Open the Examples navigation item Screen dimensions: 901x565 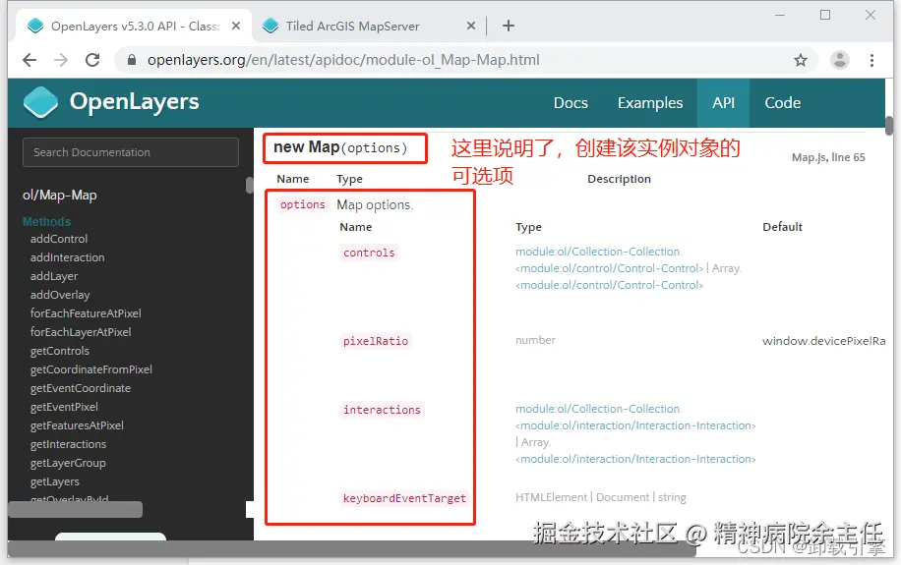[650, 103]
